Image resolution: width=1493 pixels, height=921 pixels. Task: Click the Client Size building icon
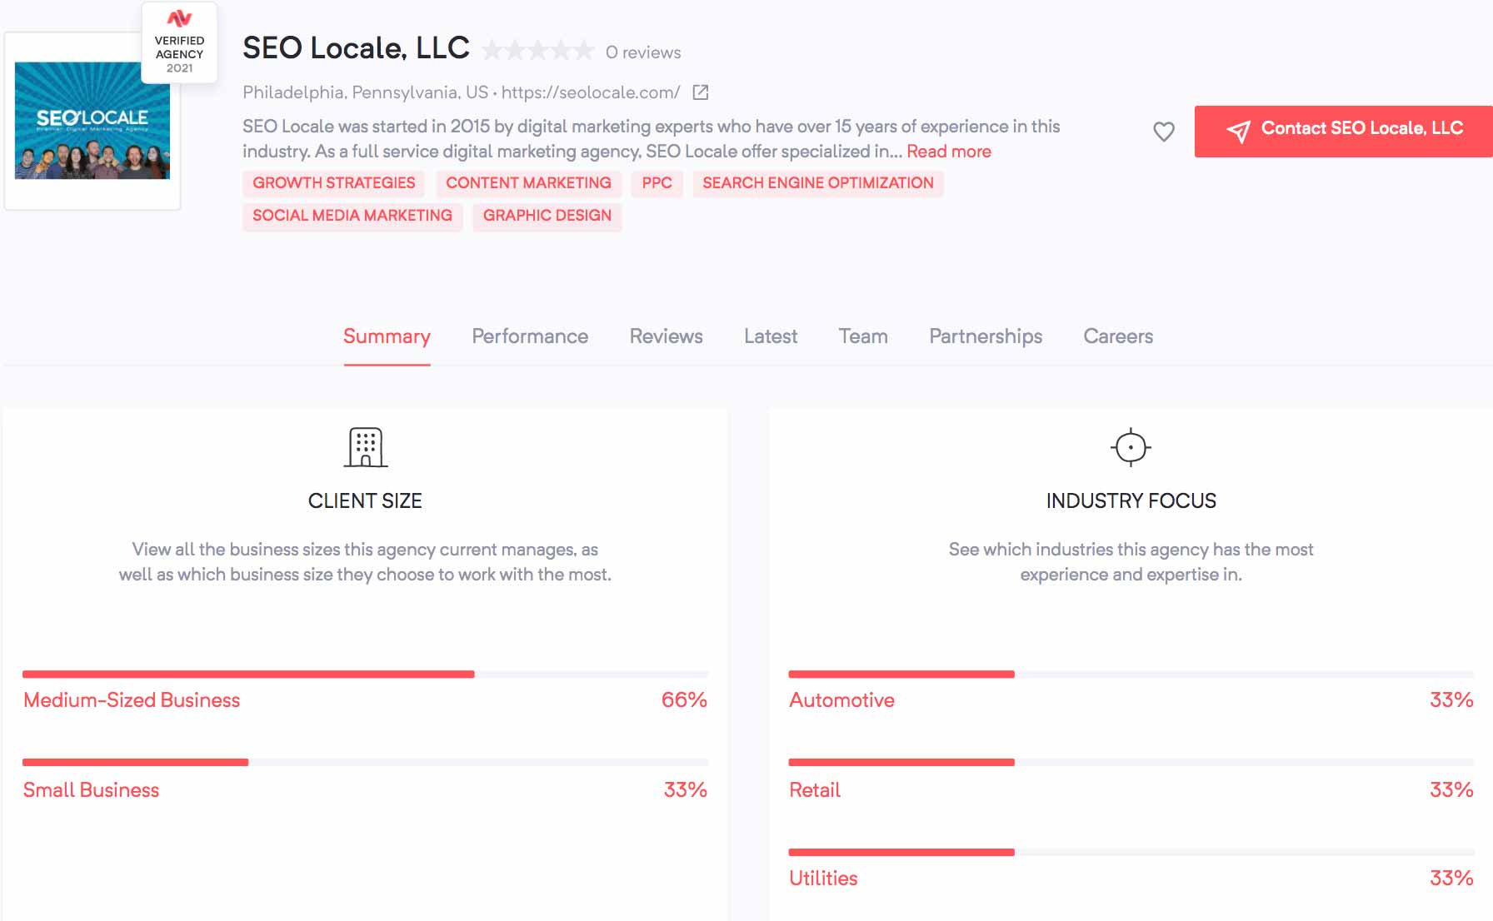click(366, 447)
